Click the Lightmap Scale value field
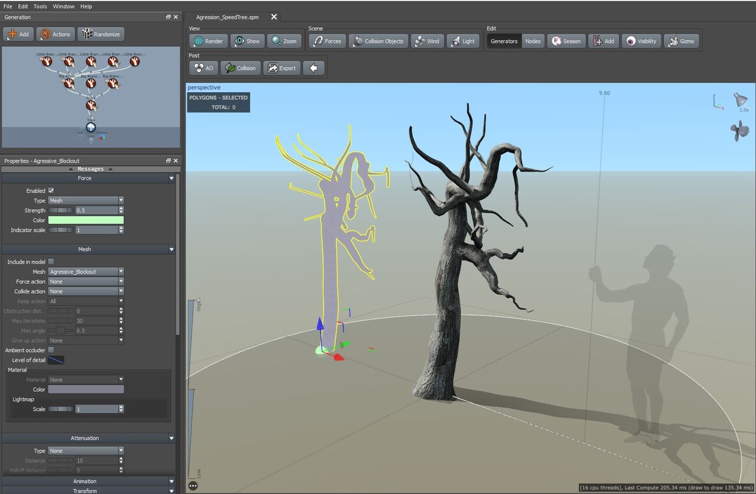 point(96,409)
